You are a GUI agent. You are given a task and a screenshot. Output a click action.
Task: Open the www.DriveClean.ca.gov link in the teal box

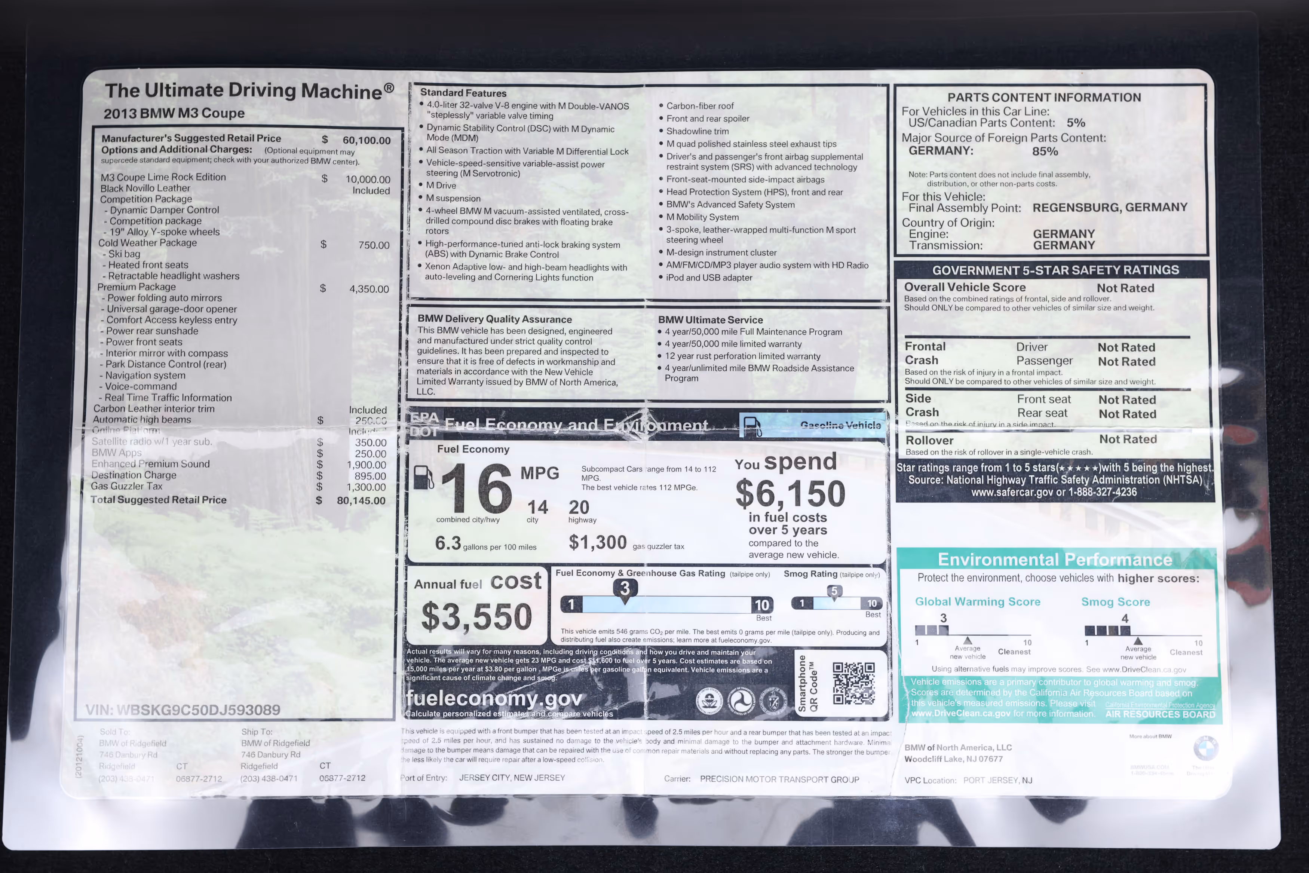tap(960, 713)
